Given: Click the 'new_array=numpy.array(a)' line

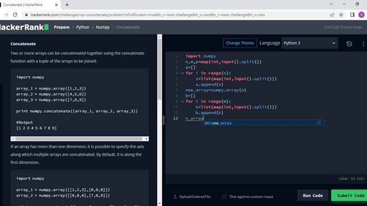Looking at the screenshot, I should [x=216, y=90].
